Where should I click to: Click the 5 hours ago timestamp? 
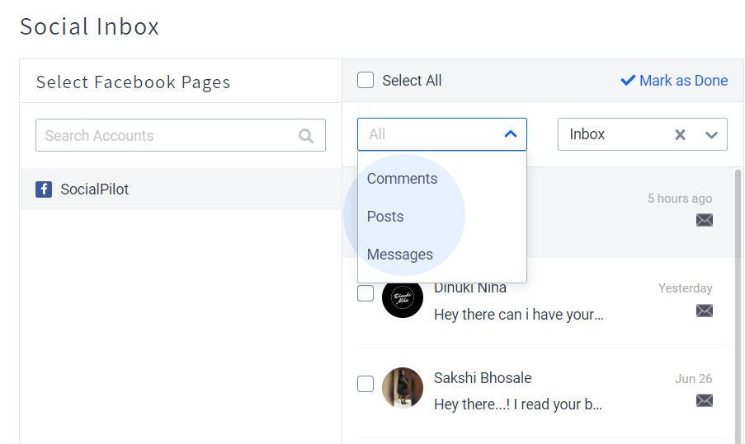(680, 199)
